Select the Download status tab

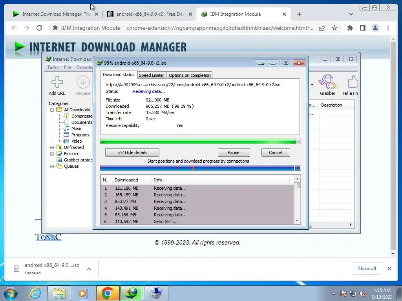119,74
